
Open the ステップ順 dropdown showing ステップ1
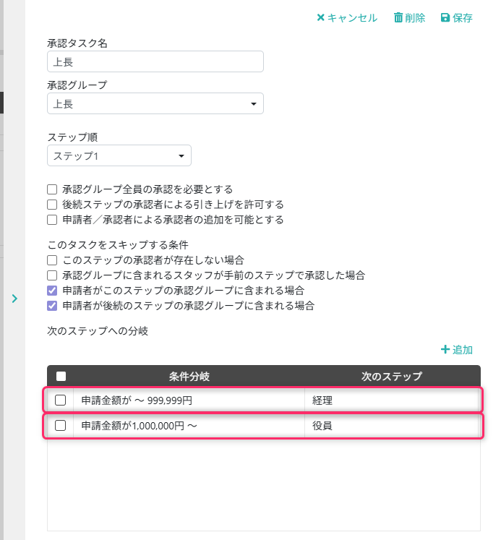tap(119, 156)
